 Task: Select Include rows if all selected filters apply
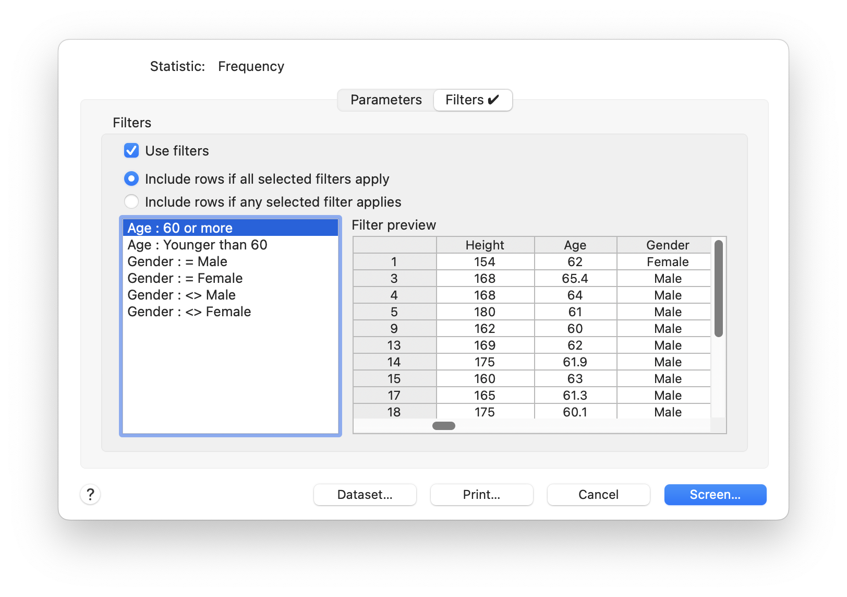click(x=131, y=179)
